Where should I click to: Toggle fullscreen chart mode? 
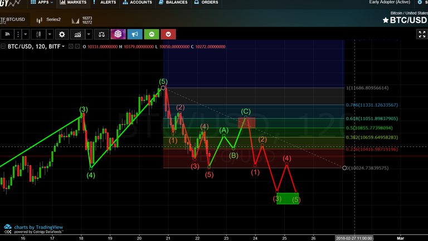coord(422,34)
